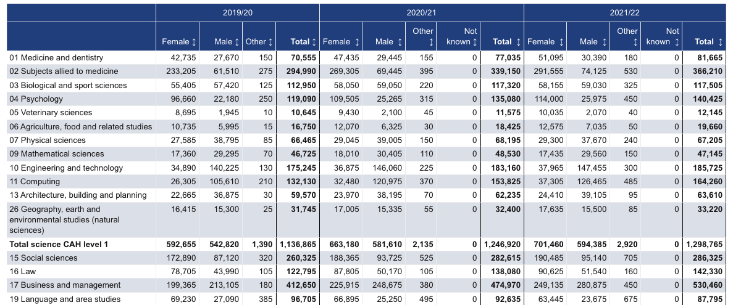
Task: Click the science total 1,298,765 cell
Action: (705, 244)
